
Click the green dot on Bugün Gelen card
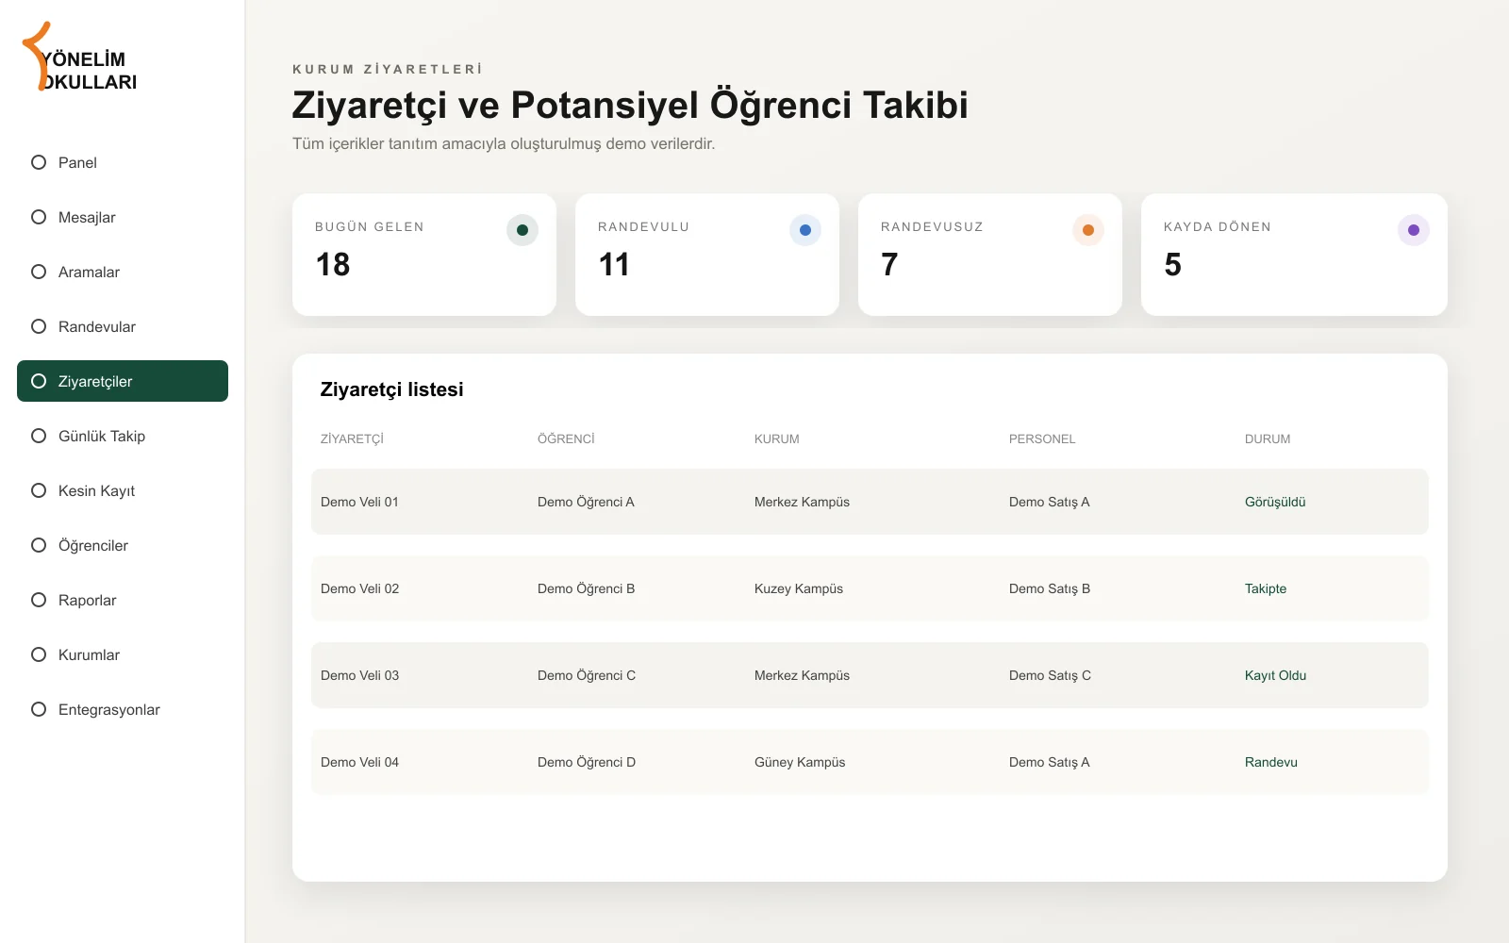pyautogui.click(x=522, y=230)
